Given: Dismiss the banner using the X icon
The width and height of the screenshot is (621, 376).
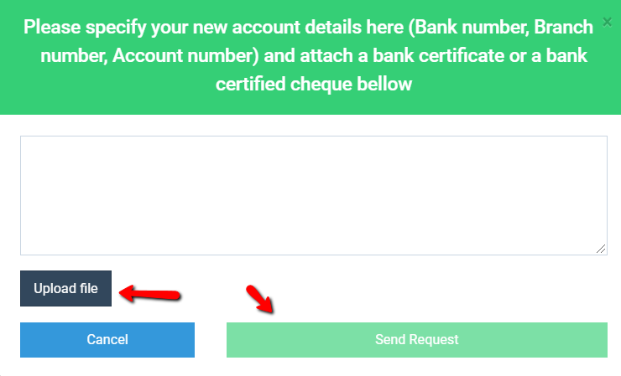Looking at the screenshot, I should [x=607, y=22].
